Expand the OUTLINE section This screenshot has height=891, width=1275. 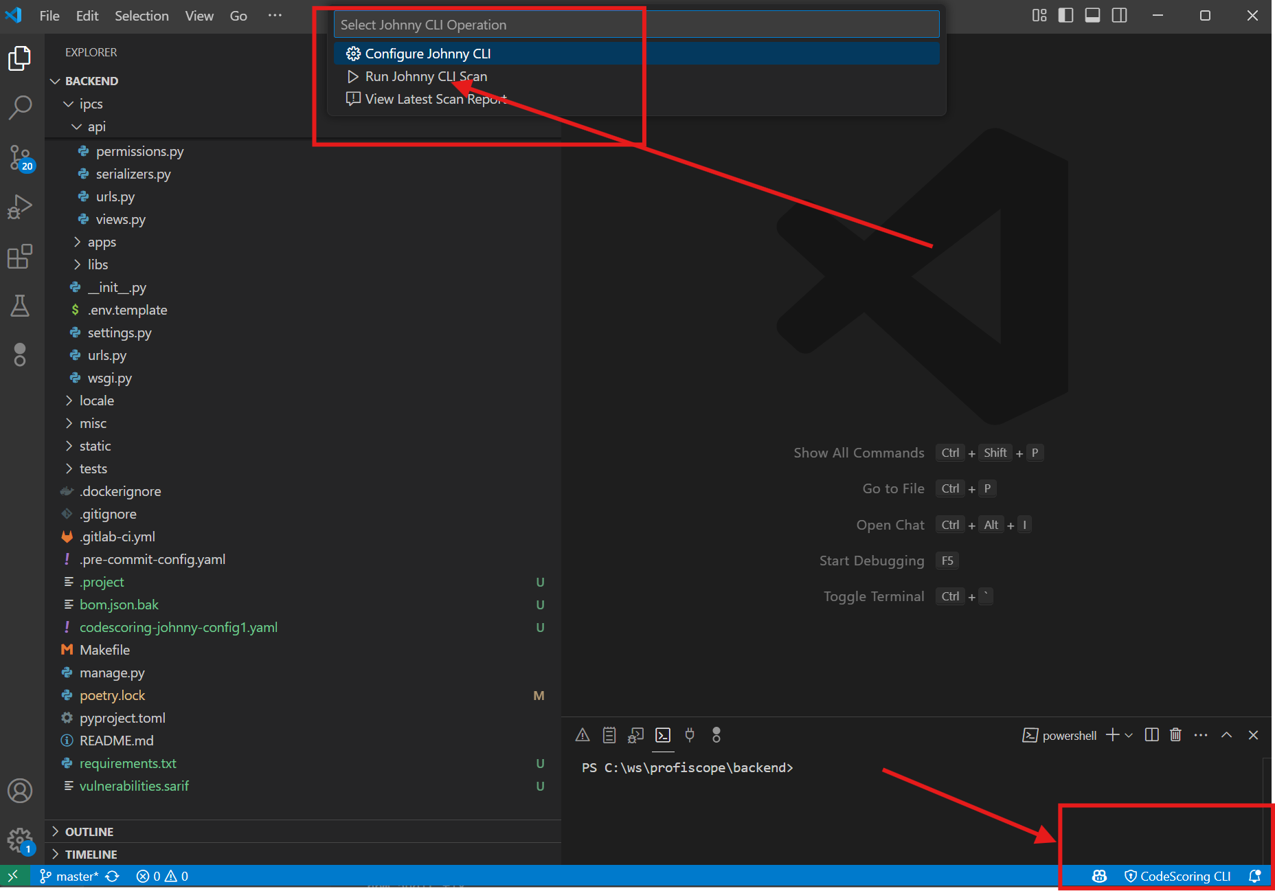303,832
